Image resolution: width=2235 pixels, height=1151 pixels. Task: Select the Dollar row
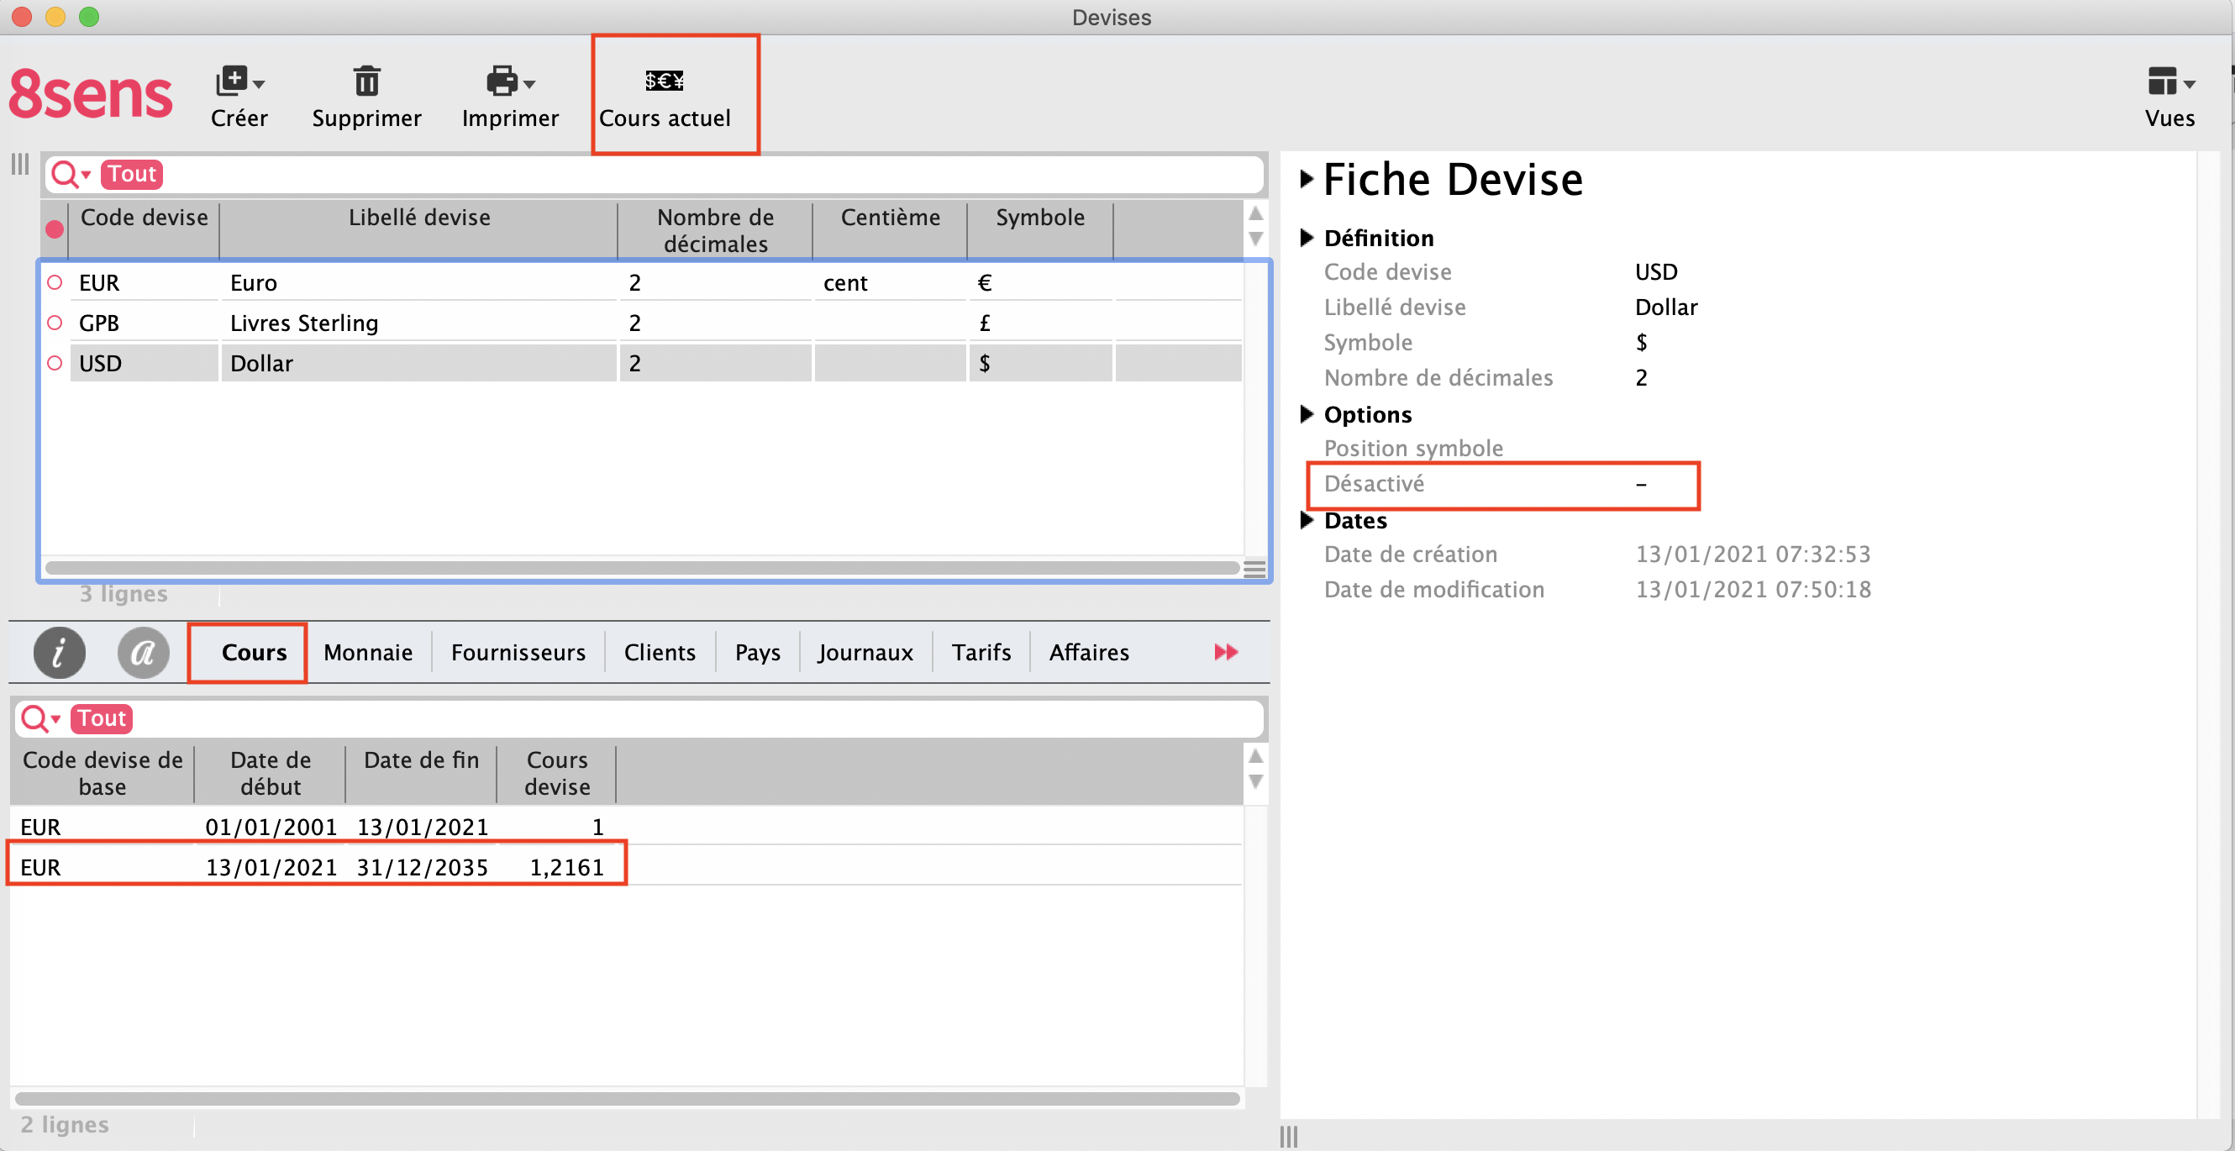[x=643, y=364]
